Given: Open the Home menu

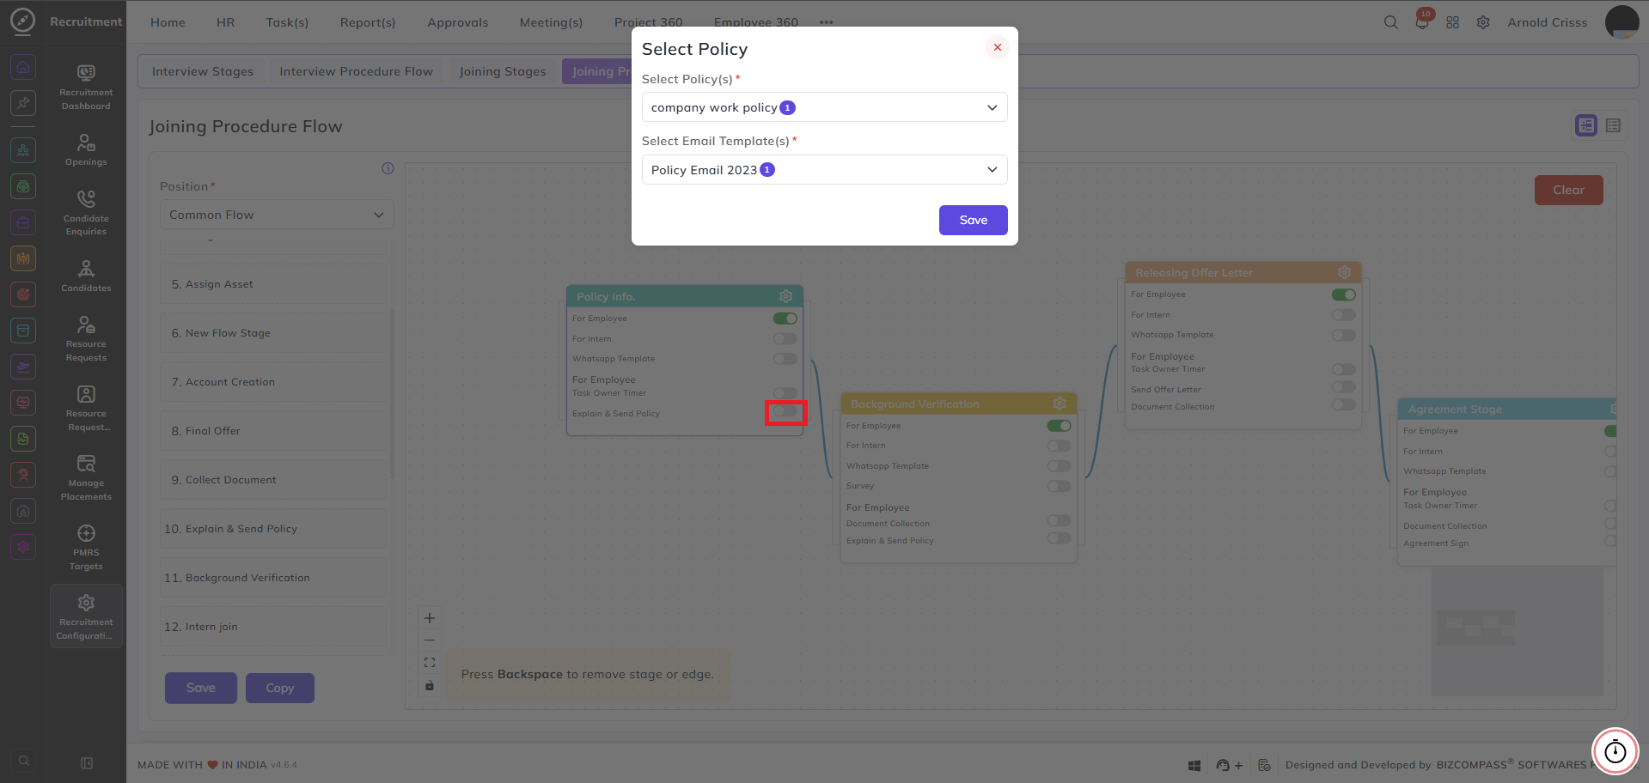Looking at the screenshot, I should [x=168, y=22].
